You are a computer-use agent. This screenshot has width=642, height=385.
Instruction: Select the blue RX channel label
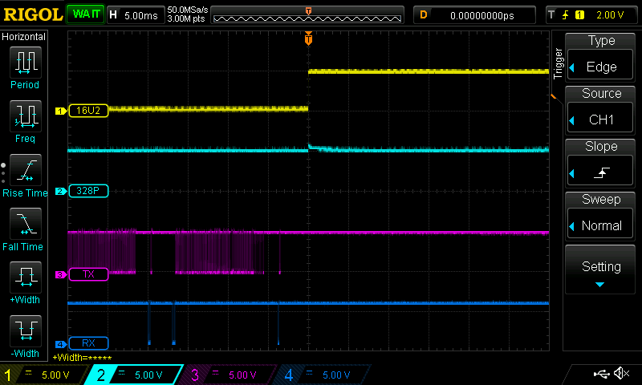pos(88,342)
